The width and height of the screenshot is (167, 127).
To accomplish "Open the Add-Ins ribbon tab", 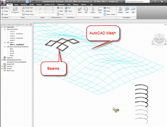I will pyautogui.click(x=83, y=5).
